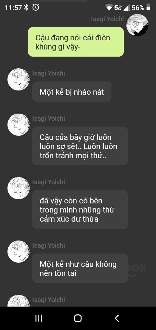Screen dimensions: 156x330
Task: Tap avatar next to "Một kẻ như cậu" message
Action: [19, 251]
